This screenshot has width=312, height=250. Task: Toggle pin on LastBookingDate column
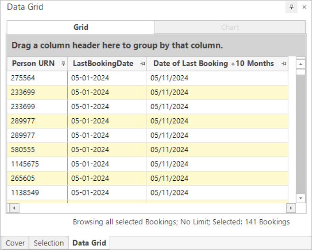[x=142, y=64]
